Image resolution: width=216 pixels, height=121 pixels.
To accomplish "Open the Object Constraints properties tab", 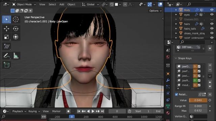I will (168, 100).
